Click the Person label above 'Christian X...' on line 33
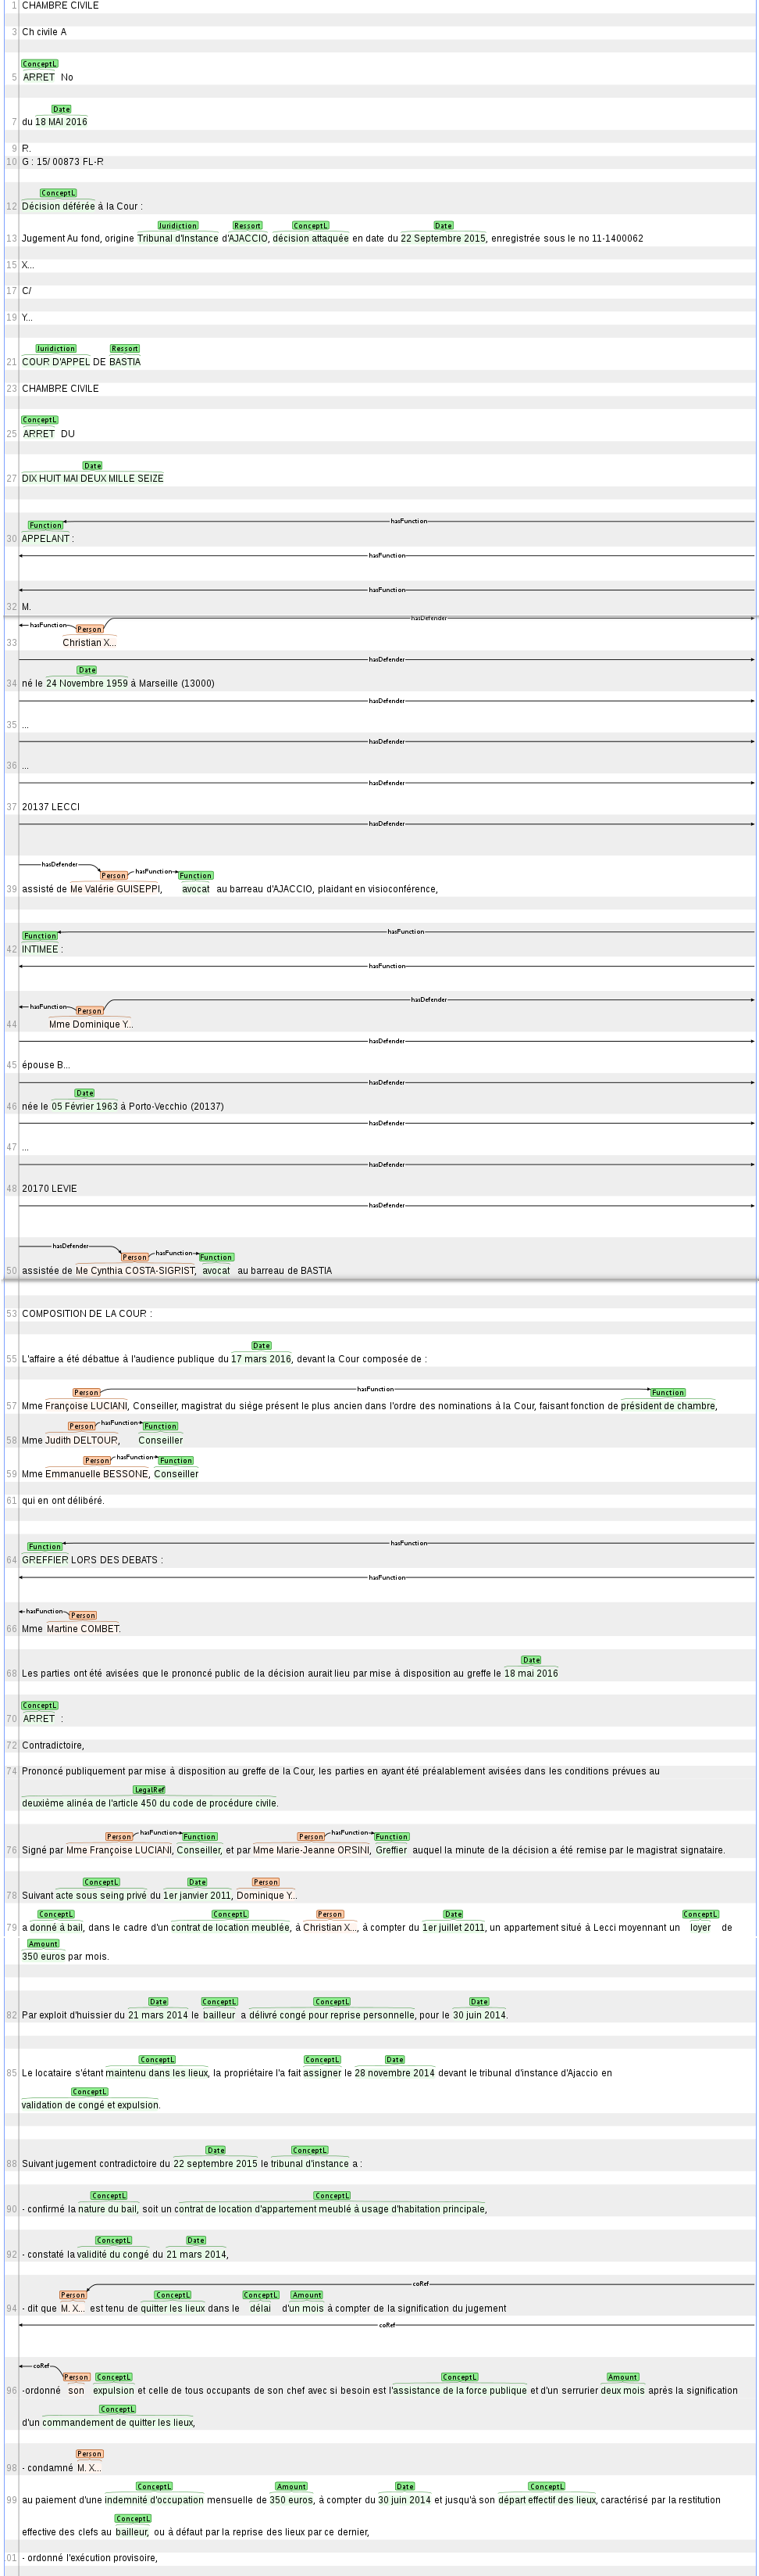 click(x=90, y=630)
